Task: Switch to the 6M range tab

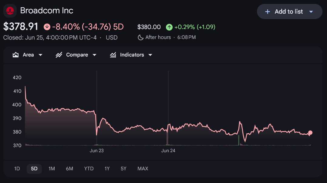Action: pyautogui.click(x=69, y=169)
